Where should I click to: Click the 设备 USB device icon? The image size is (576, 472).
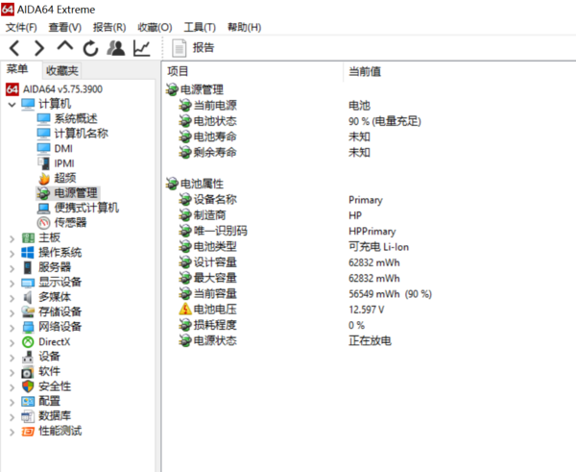click(x=28, y=357)
